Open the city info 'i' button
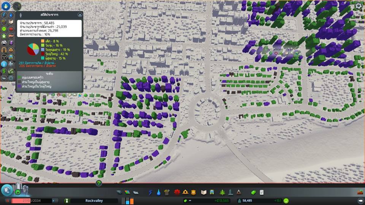365x205 pixels. (x=67, y=200)
